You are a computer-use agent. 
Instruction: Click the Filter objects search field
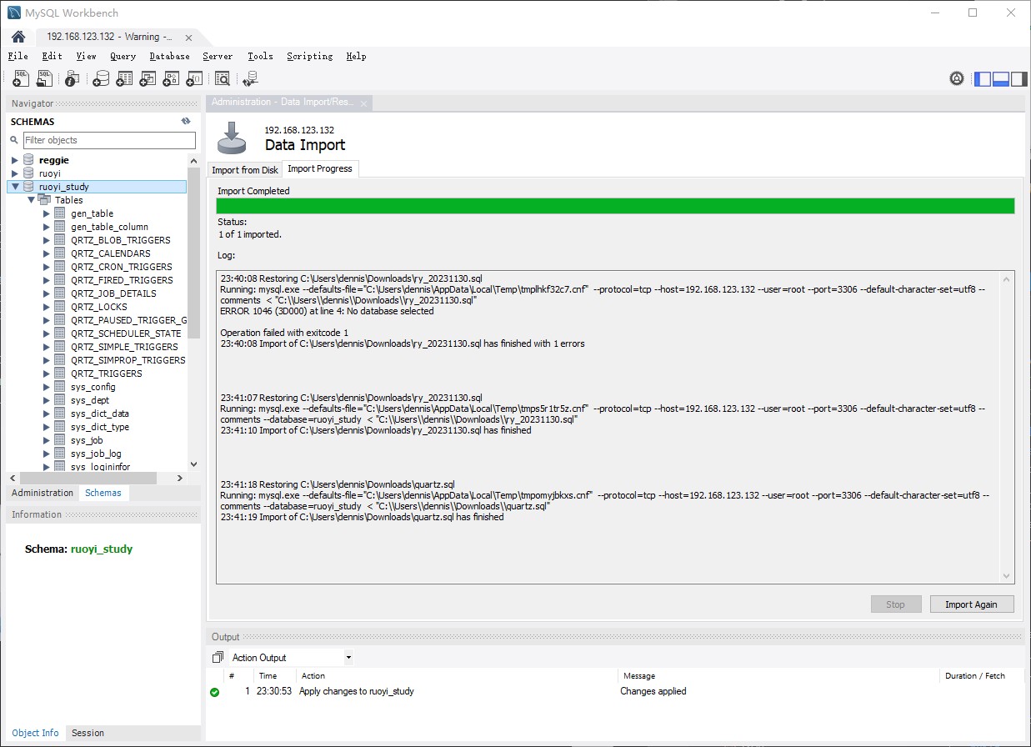pos(109,140)
